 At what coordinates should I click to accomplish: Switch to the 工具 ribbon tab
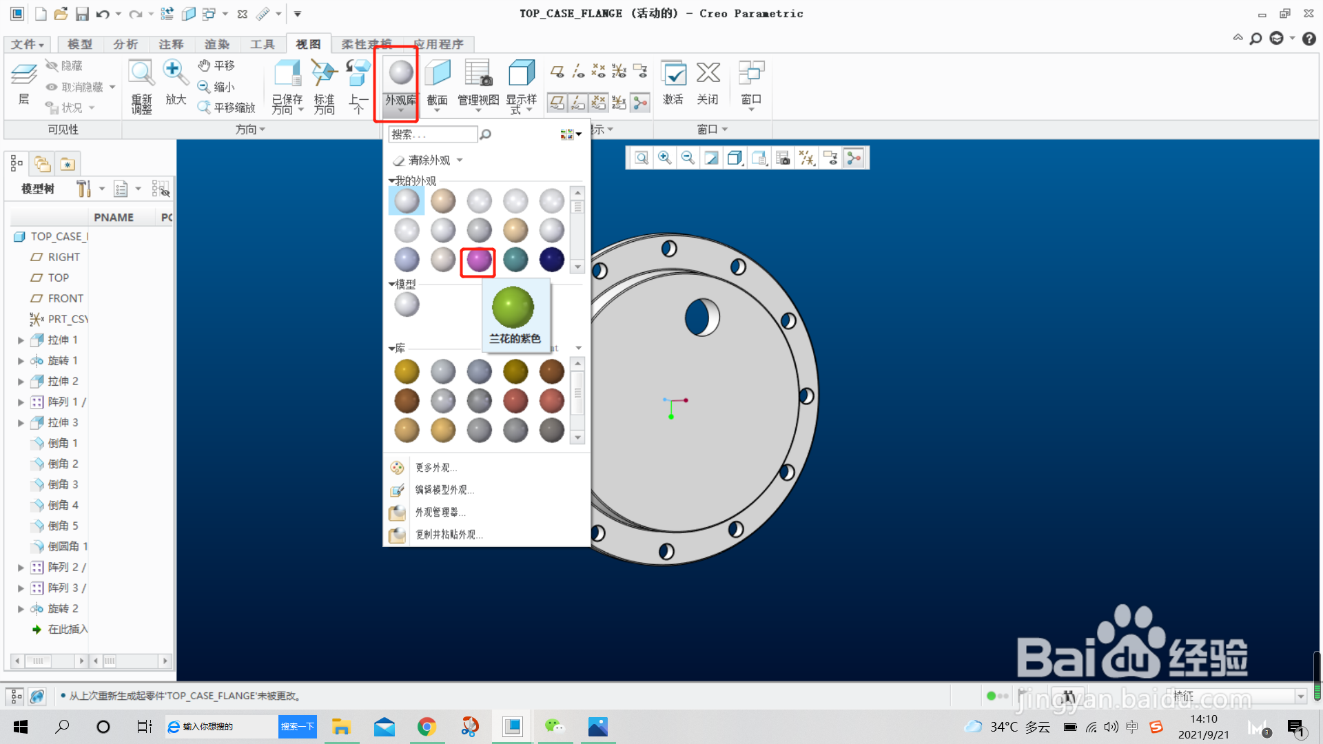pyautogui.click(x=262, y=44)
